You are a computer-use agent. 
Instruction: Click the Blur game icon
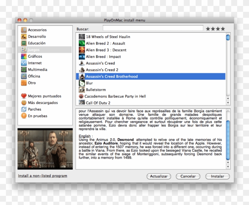pyautogui.click(x=82, y=83)
